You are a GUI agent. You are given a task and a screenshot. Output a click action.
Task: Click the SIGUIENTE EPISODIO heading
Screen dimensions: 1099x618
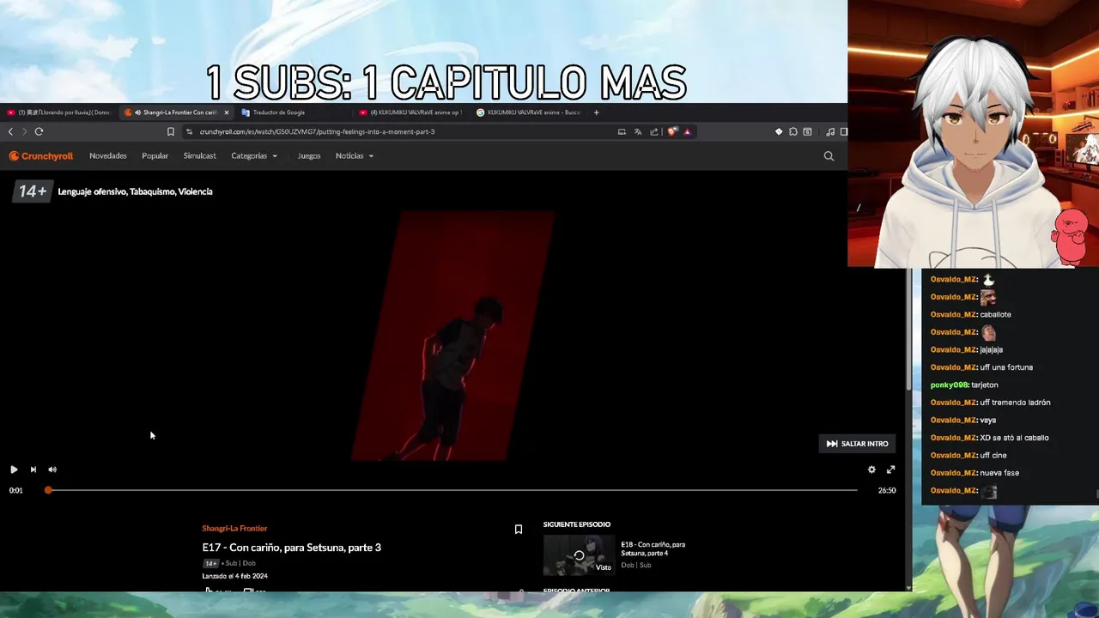point(577,524)
